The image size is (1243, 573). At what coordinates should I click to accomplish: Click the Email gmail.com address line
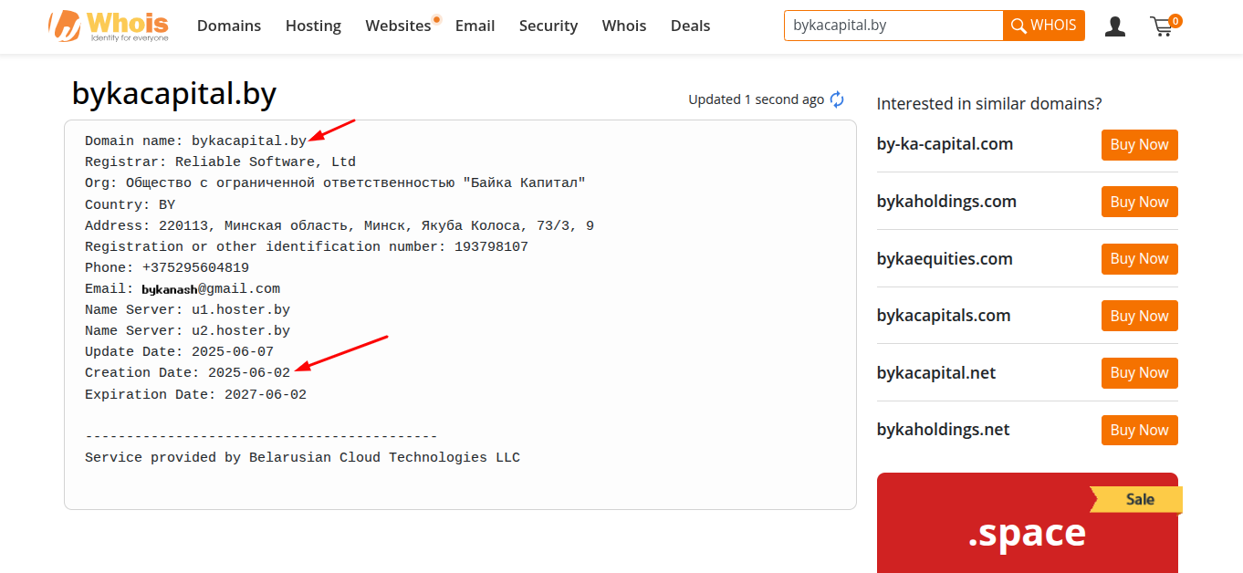tap(183, 288)
